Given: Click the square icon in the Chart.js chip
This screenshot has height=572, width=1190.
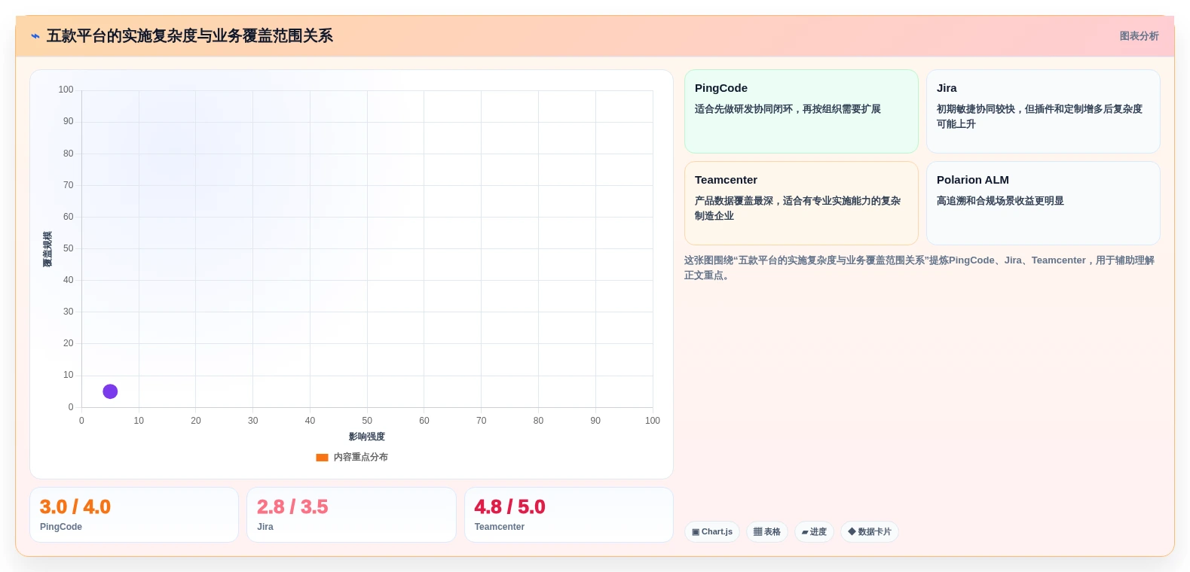Looking at the screenshot, I should (696, 532).
